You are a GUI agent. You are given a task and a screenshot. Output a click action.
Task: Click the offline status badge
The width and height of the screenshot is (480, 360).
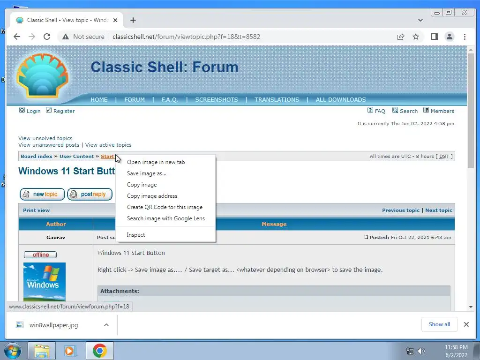pyautogui.click(x=40, y=255)
